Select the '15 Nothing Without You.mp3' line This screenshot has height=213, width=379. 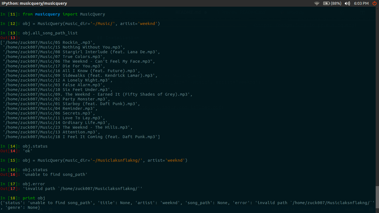(64, 47)
